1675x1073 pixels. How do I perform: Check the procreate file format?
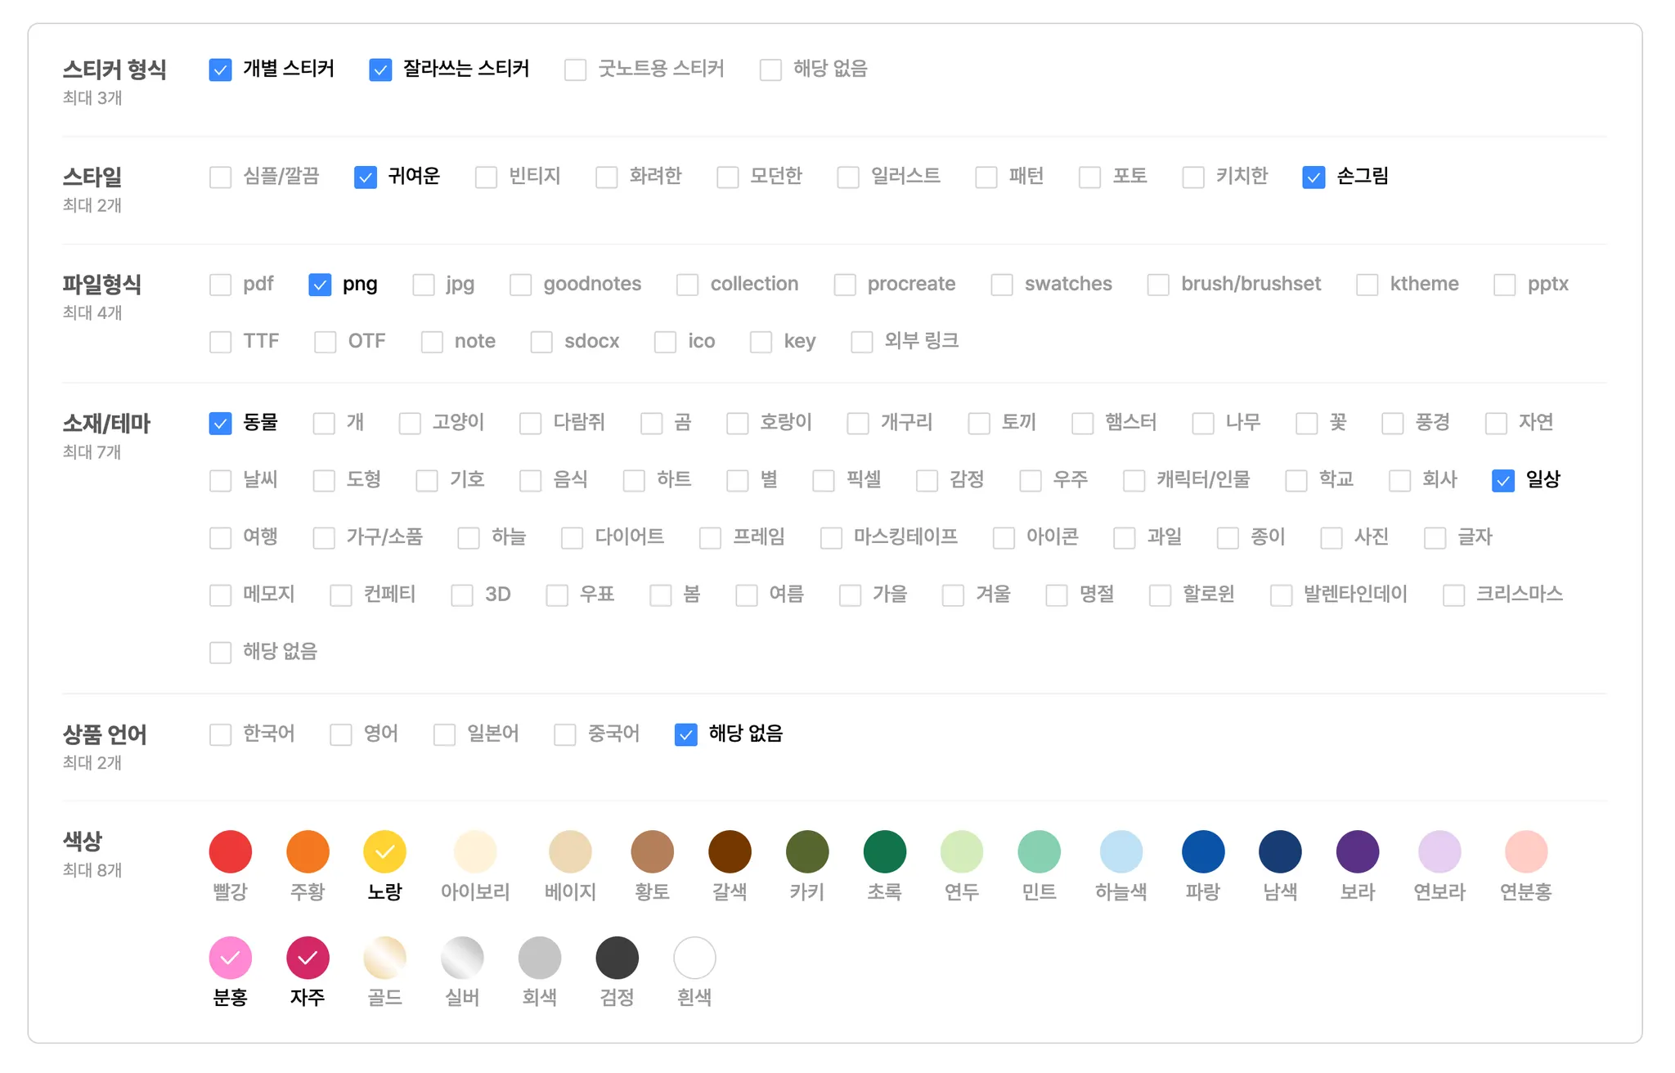point(845,285)
